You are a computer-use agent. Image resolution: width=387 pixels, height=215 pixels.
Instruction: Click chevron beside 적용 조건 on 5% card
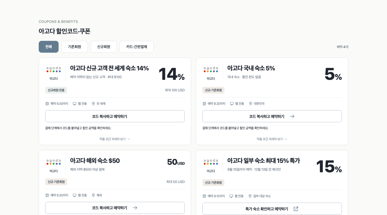point(286,139)
